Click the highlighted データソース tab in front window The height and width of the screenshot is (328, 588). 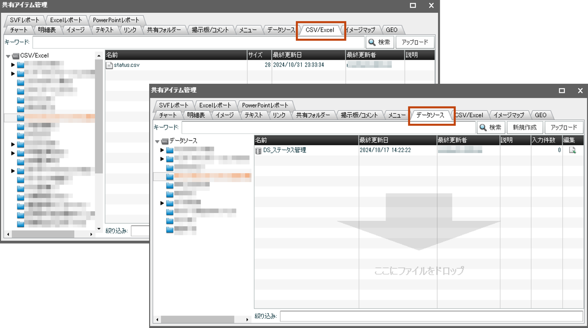point(430,115)
